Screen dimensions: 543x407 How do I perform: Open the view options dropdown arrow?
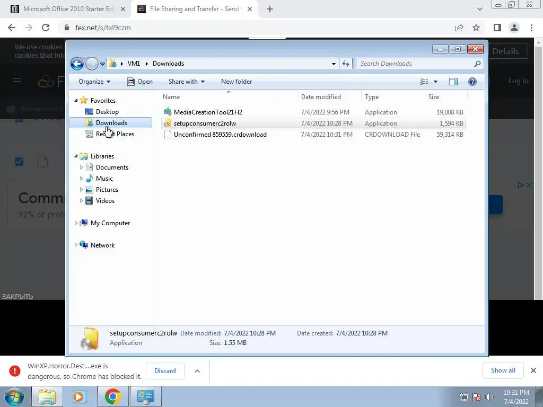tap(436, 82)
